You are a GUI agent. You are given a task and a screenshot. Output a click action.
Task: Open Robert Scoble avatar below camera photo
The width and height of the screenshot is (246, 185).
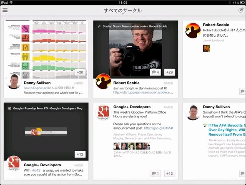point(103,81)
